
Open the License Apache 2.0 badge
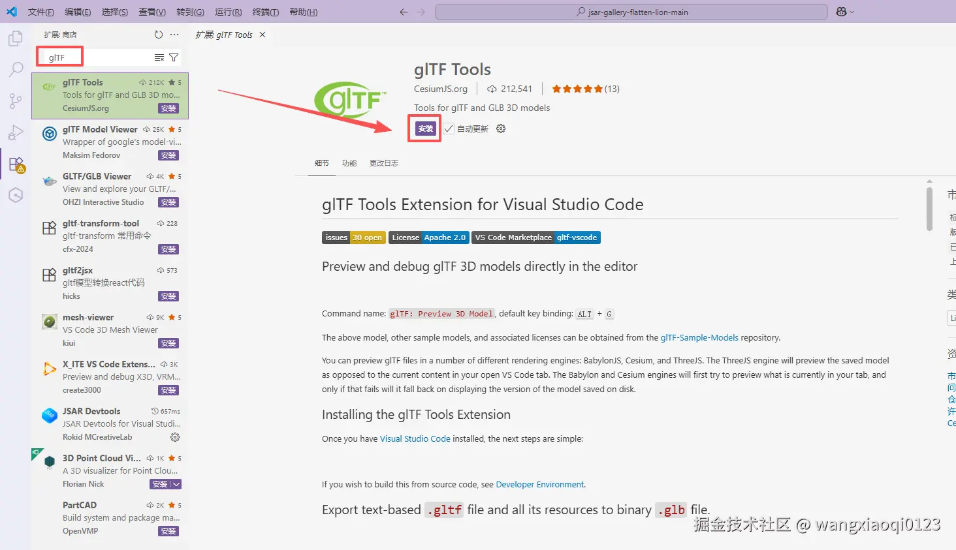point(429,237)
